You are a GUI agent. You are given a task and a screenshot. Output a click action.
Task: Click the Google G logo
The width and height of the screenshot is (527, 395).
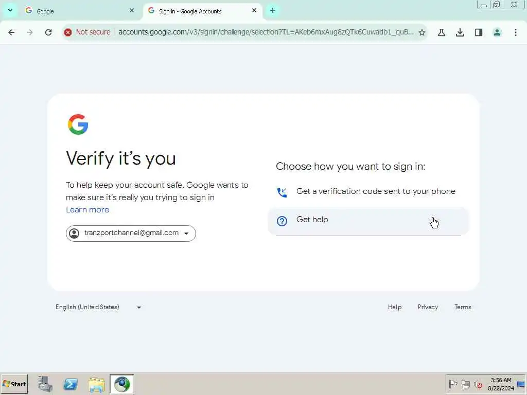[x=78, y=124]
